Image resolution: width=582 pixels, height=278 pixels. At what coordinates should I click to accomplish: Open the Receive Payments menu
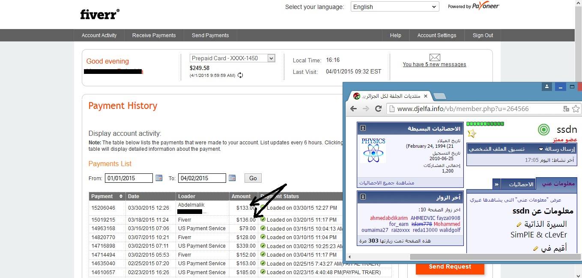[154, 35]
